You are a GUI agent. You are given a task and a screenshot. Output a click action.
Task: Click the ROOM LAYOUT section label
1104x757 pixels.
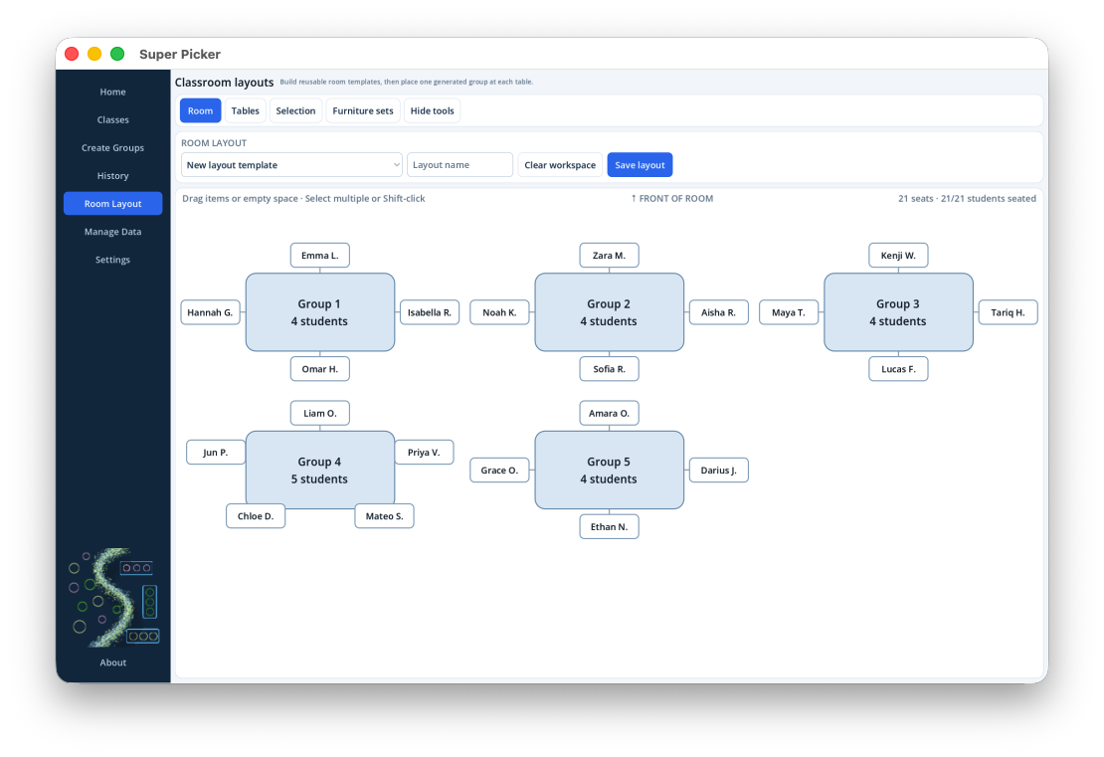click(x=214, y=143)
